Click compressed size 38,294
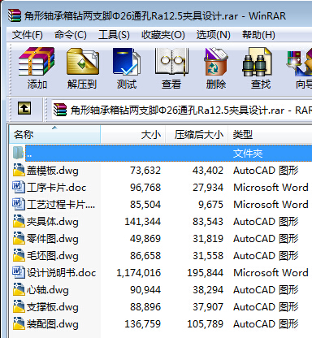The height and width of the screenshot is (338, 312). click(208, 290)
